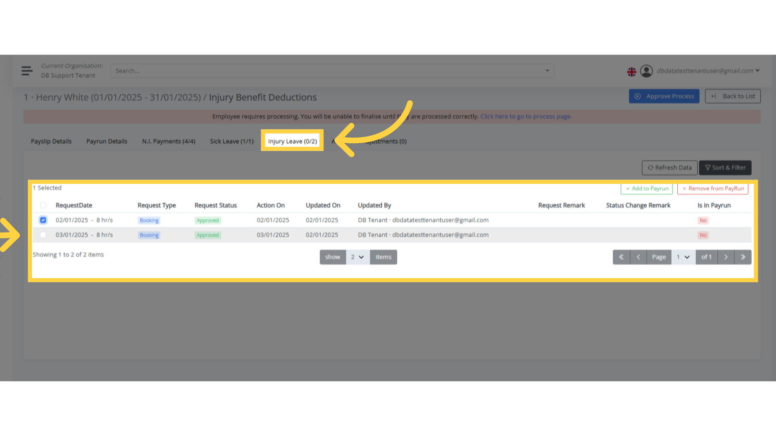Toggle the select-all header checkbox
The image size is (776, 436).
point(43,205)
